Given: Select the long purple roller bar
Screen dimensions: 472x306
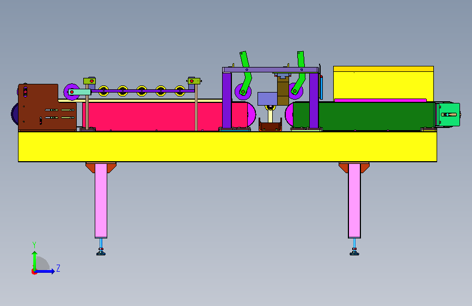Looking at the screenshot, I should click(143, 90).
